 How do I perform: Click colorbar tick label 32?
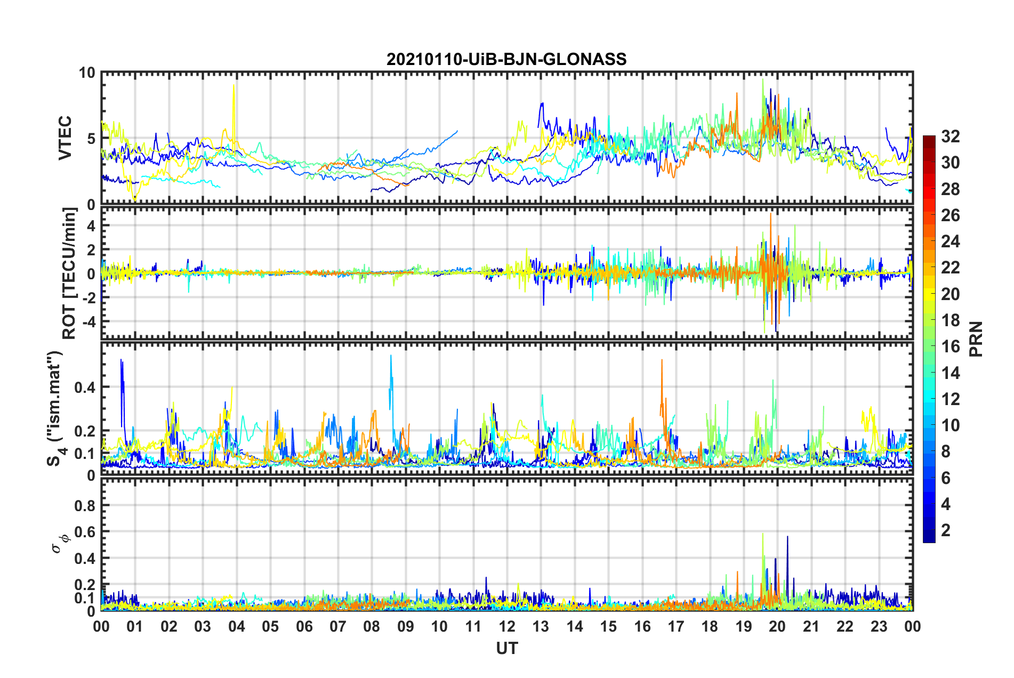(x=950, y=136)
